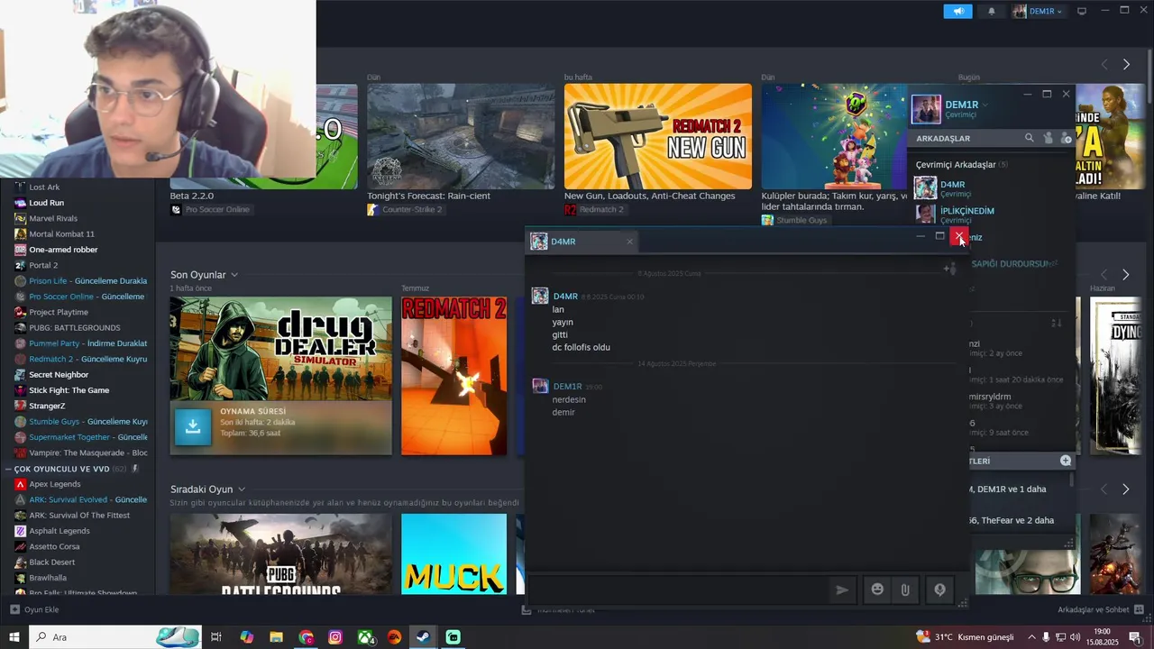The image size is (1154, 649).
Task: Open Steam notifications bell
Action: 992,11
